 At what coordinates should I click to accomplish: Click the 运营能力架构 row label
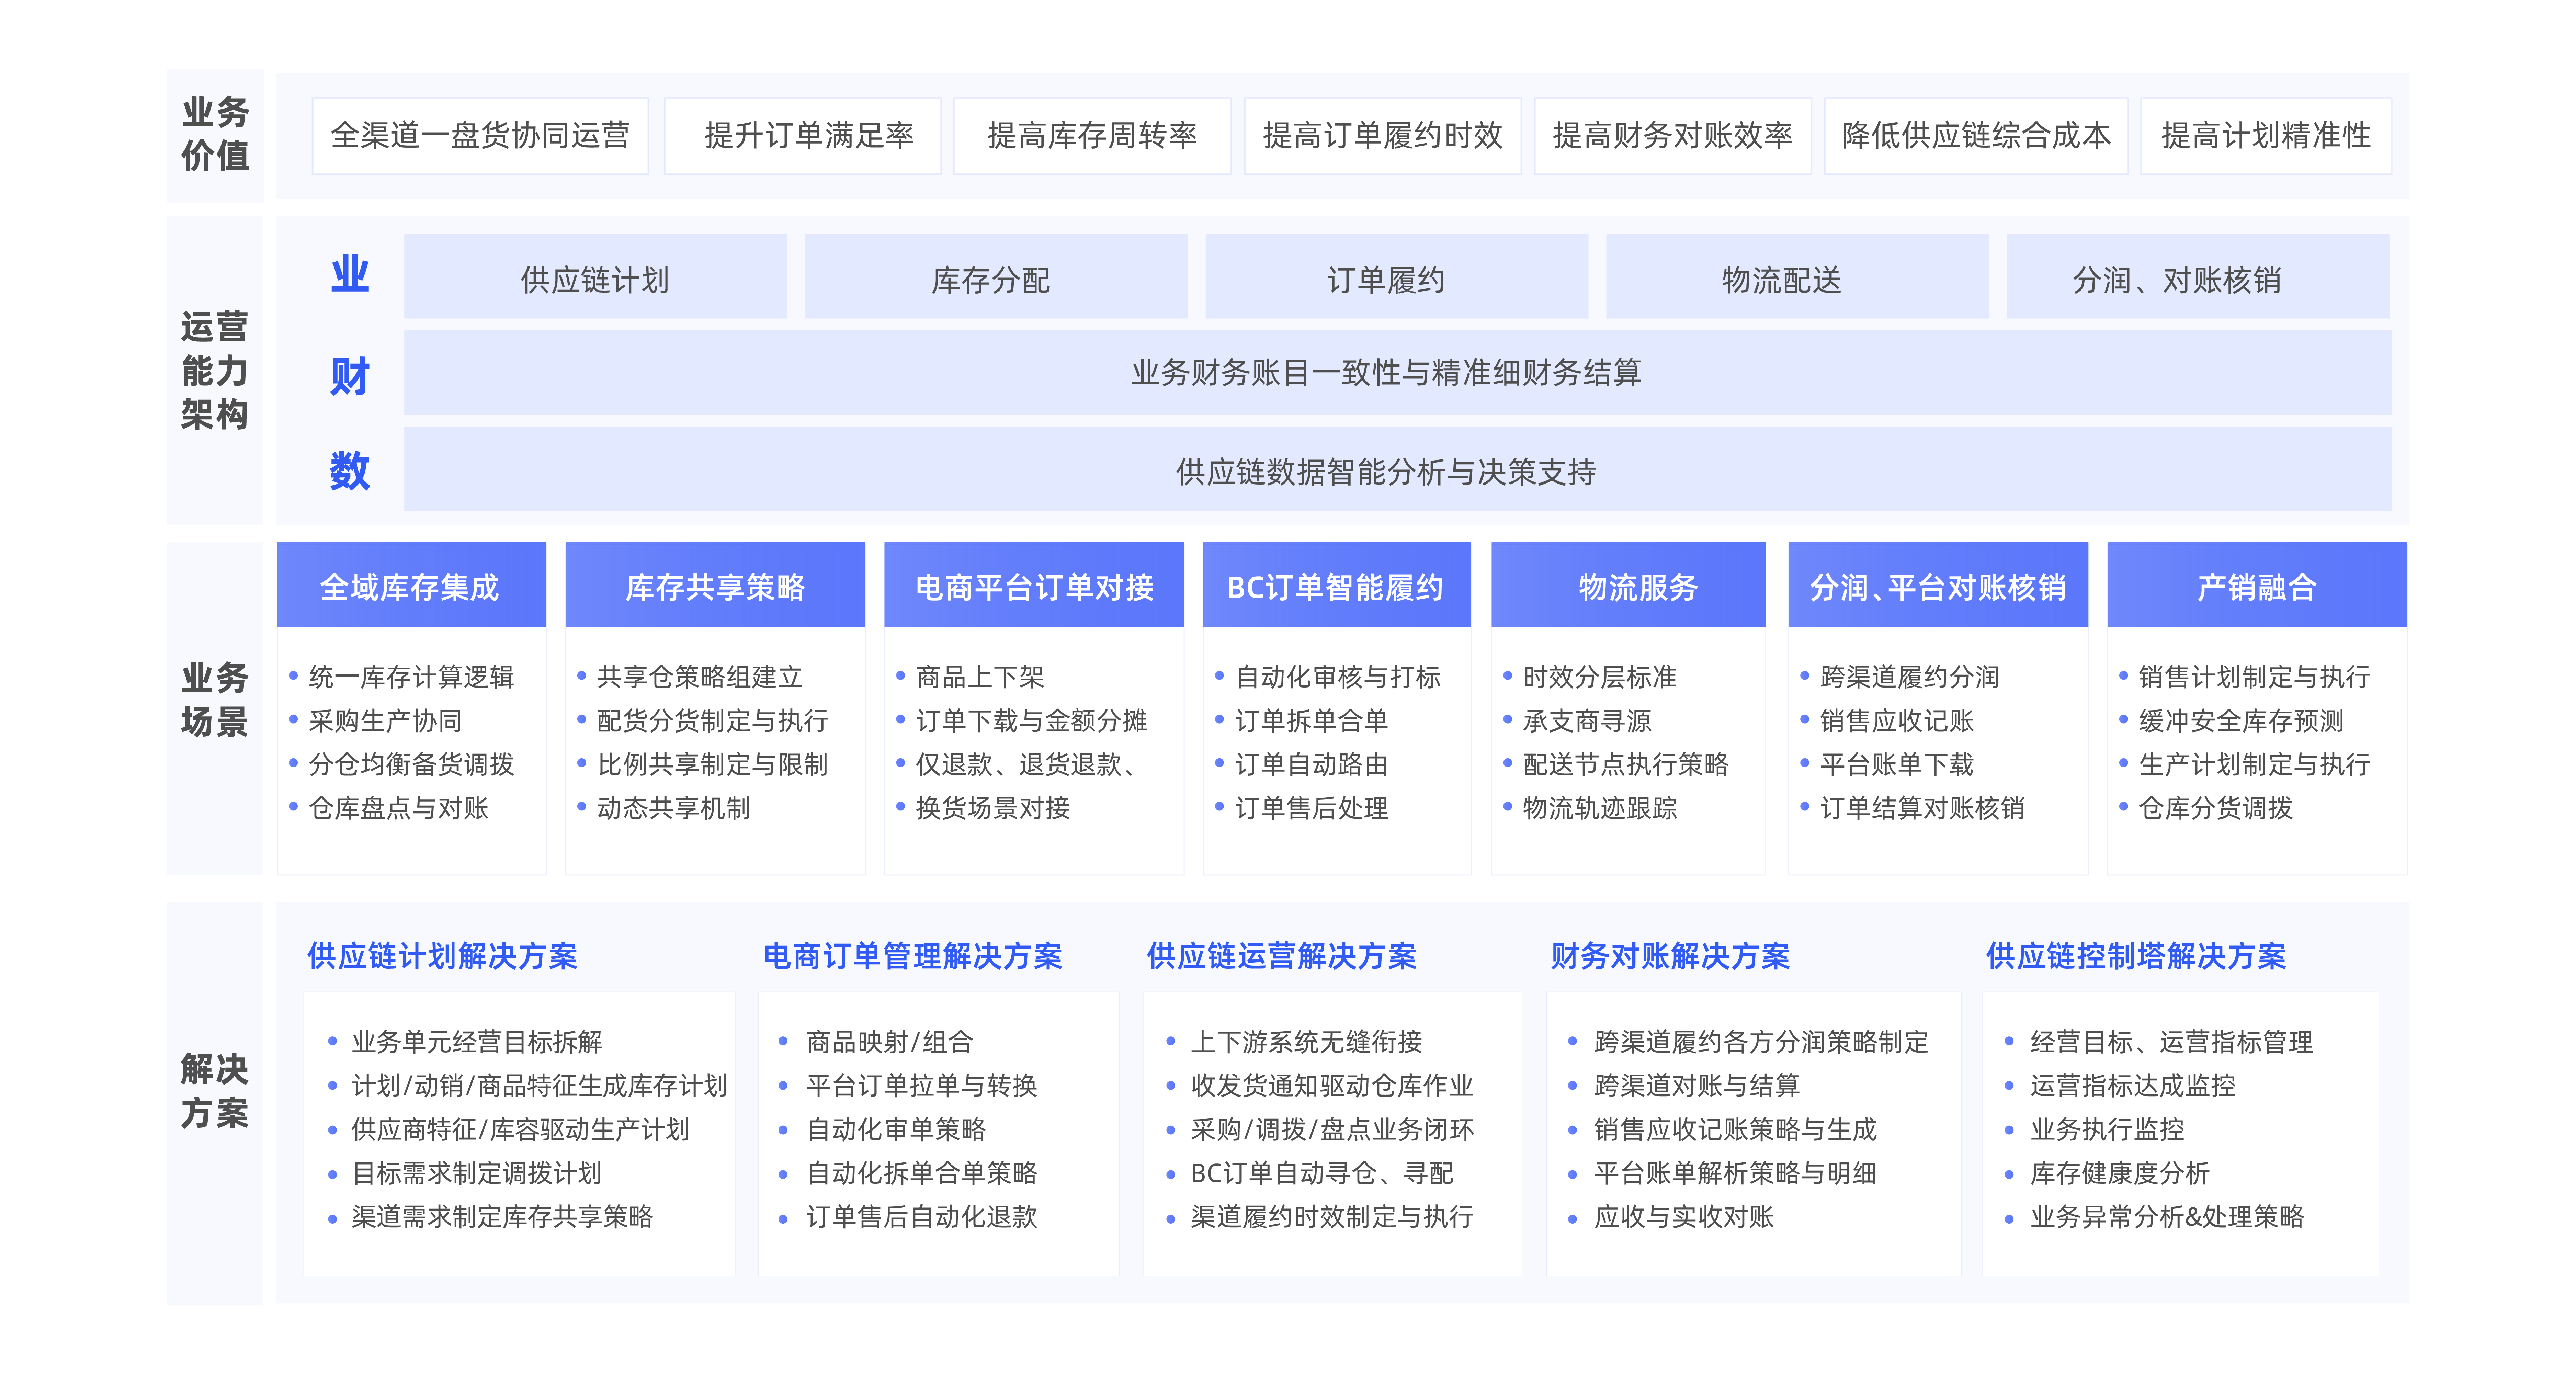tap(215, 370)
